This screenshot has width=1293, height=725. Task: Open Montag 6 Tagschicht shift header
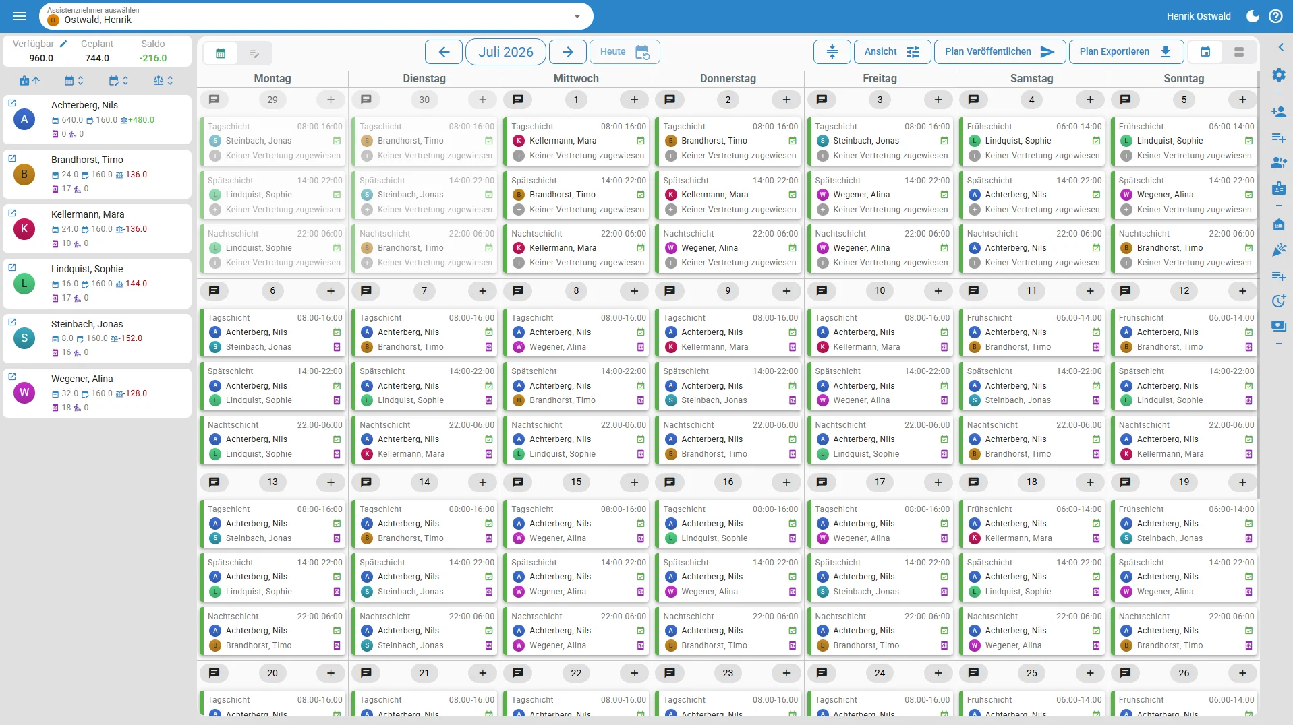pos(275,318)
